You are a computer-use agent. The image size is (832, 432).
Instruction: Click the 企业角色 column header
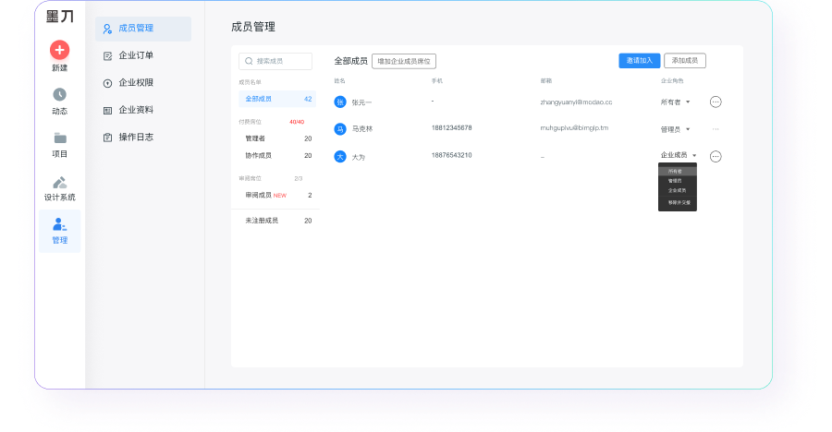(672, 80)
